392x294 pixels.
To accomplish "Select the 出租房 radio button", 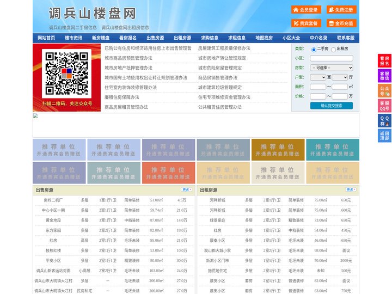I will click(x=333, y=50).
